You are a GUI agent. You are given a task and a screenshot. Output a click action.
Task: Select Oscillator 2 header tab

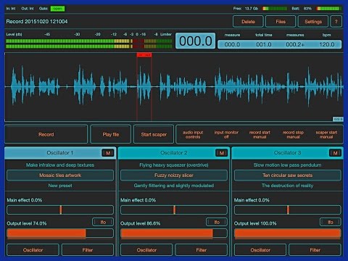(174, 153)
